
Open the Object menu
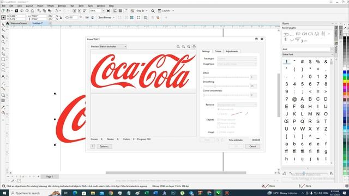pyautogui.click(x=40, y=6)
